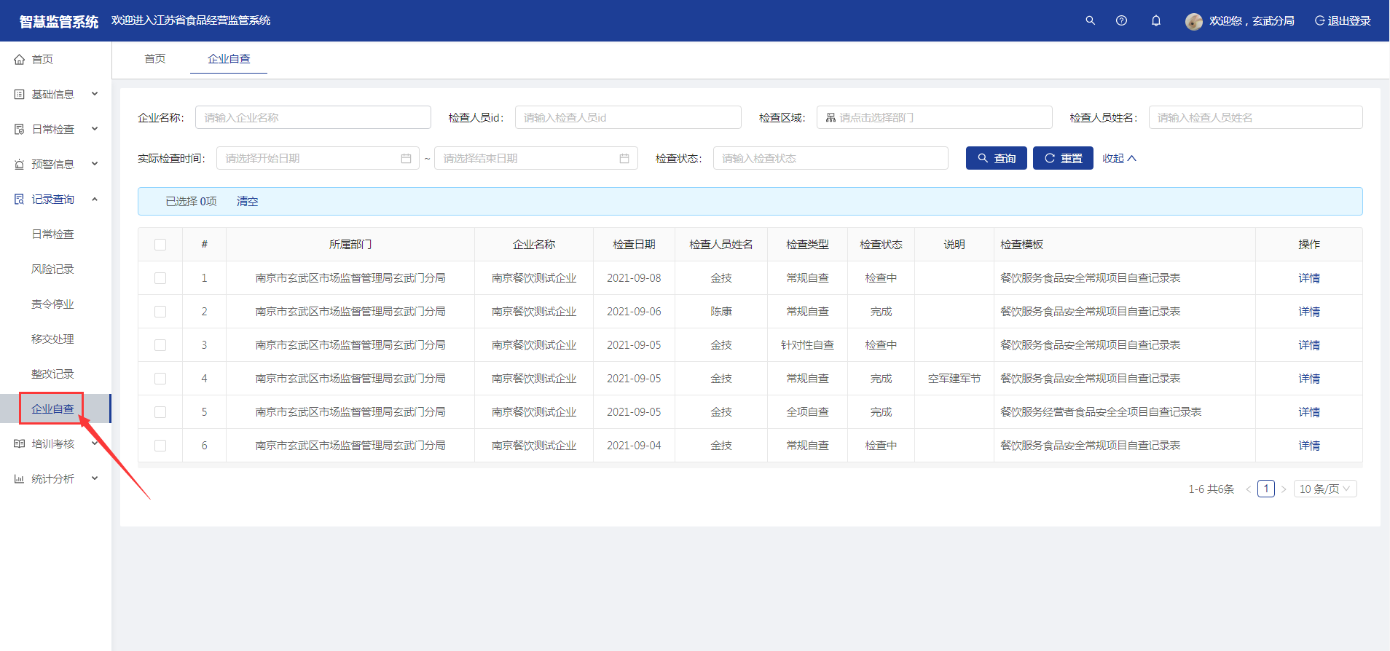Click the user avatar picture
This screenshot has width=1390, height=651.
point(1193,21)
